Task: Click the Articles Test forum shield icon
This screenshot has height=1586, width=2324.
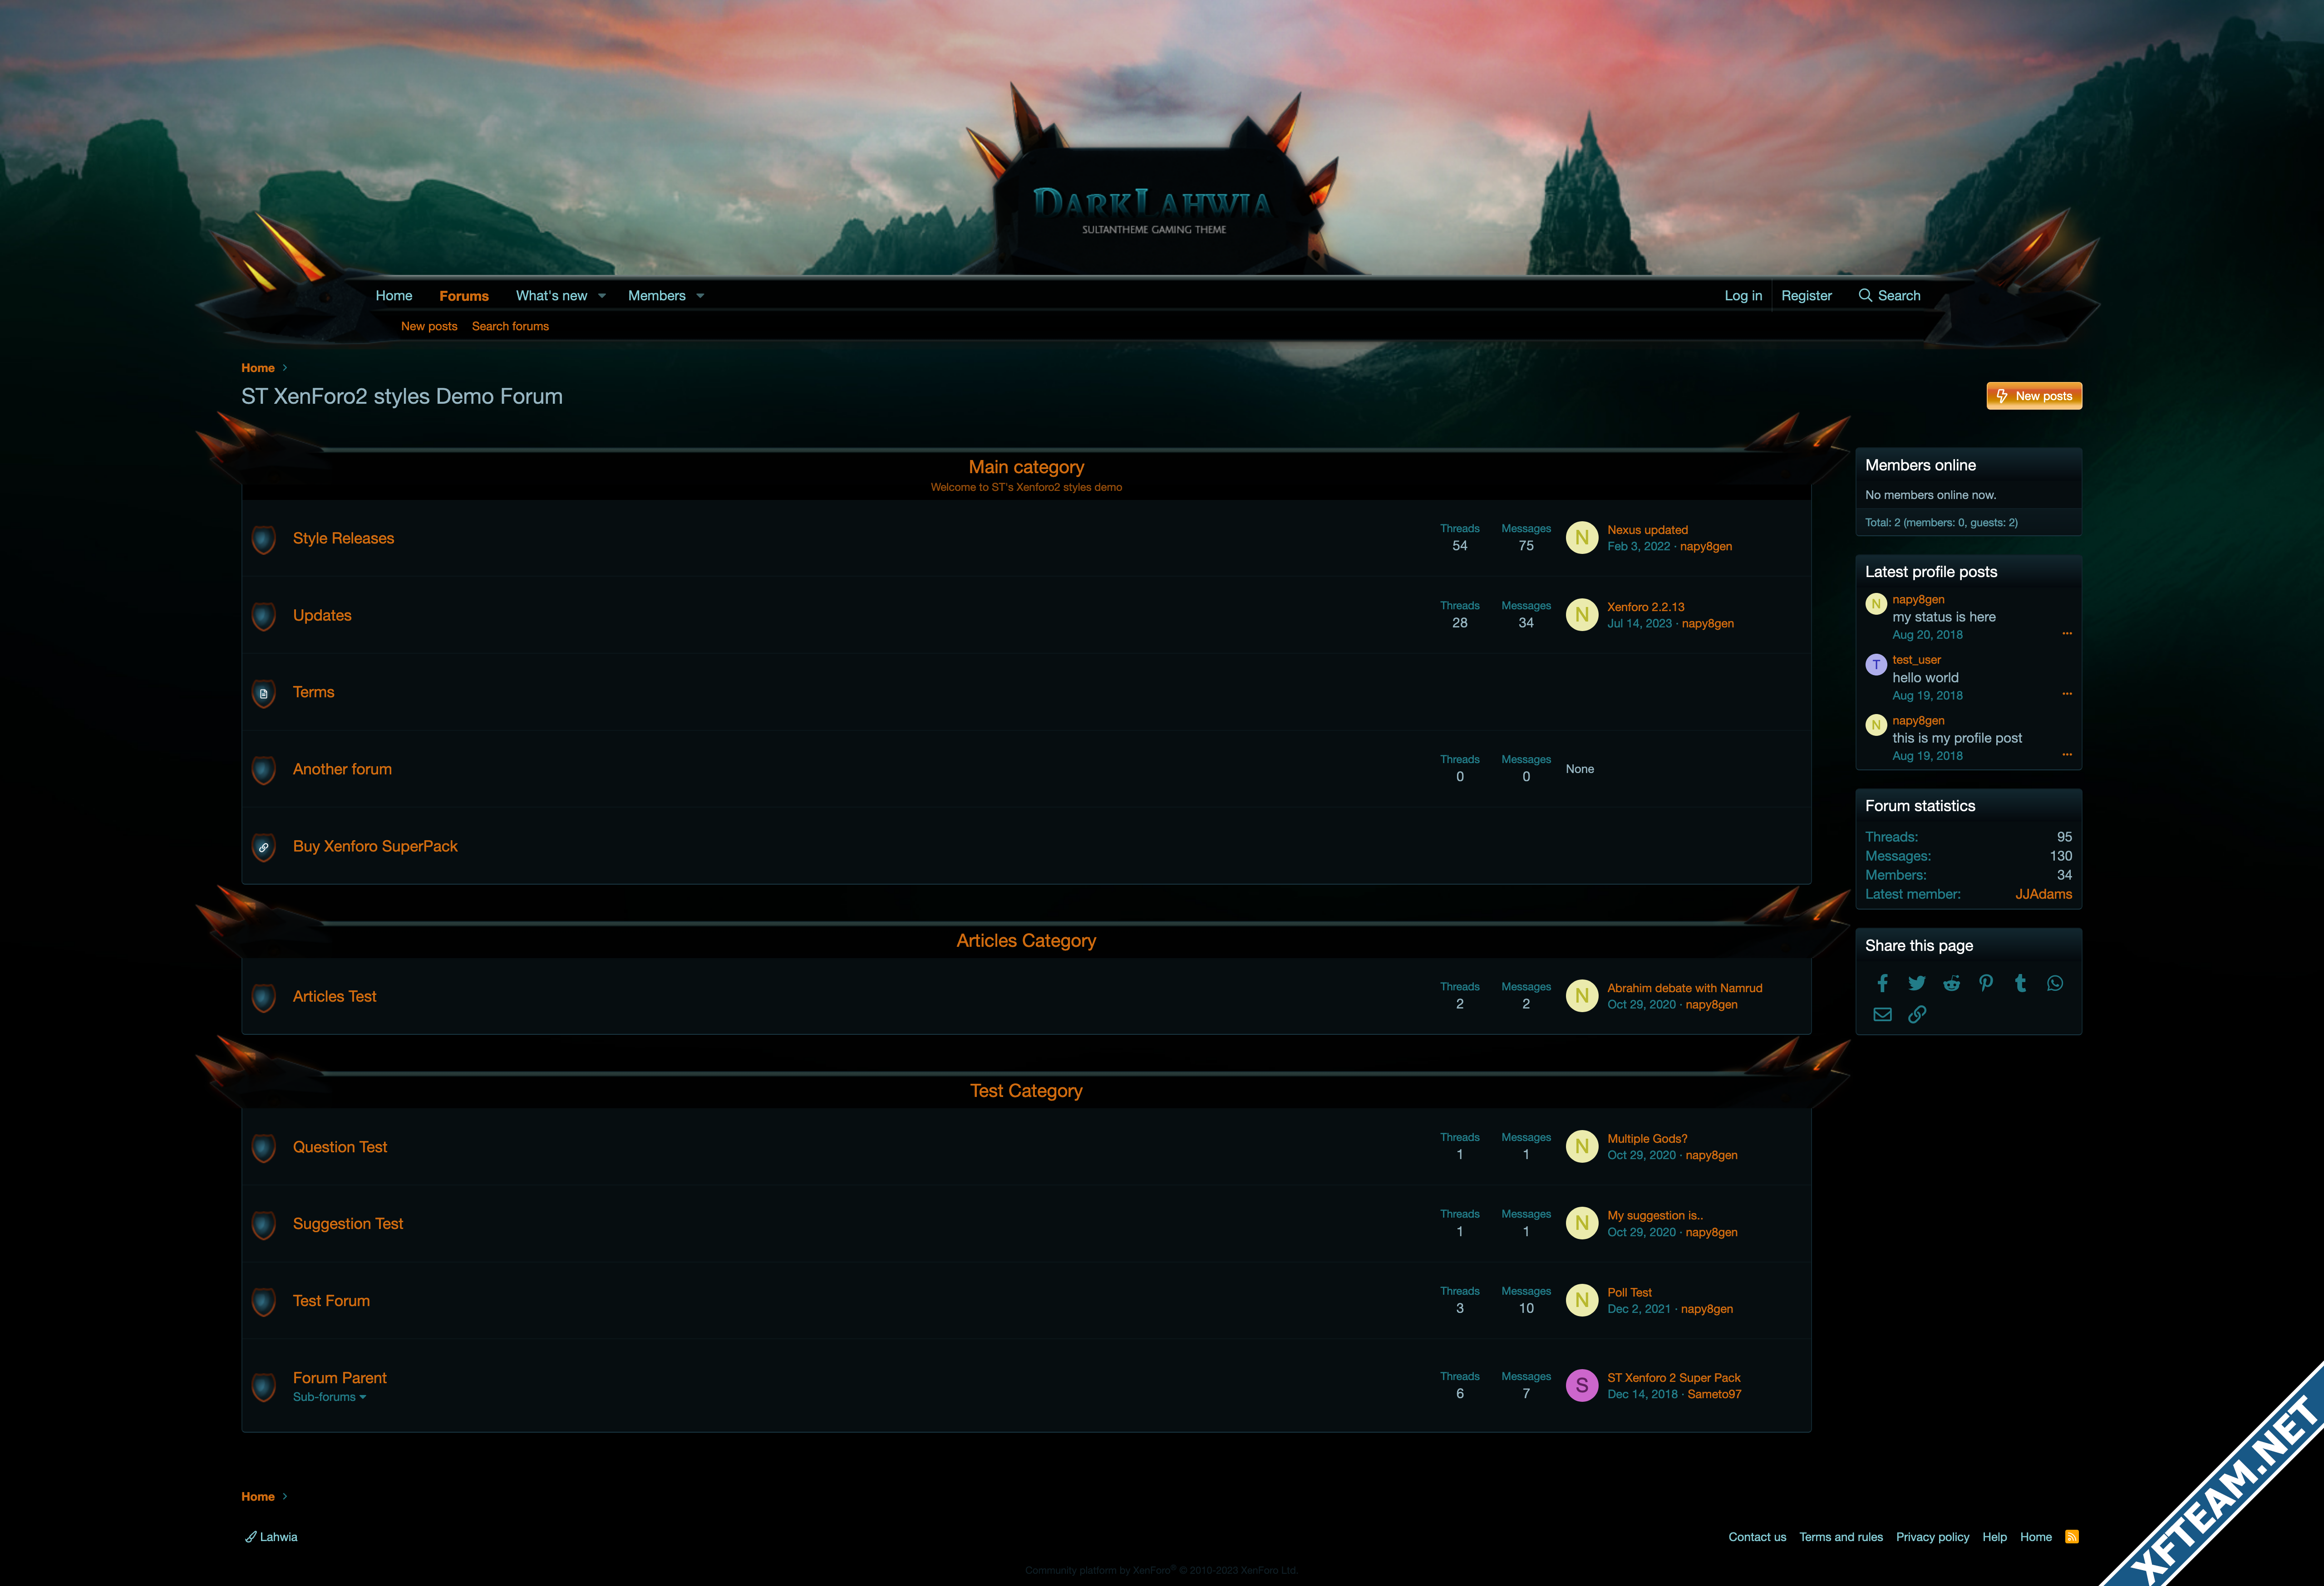Action: (264, 997)
